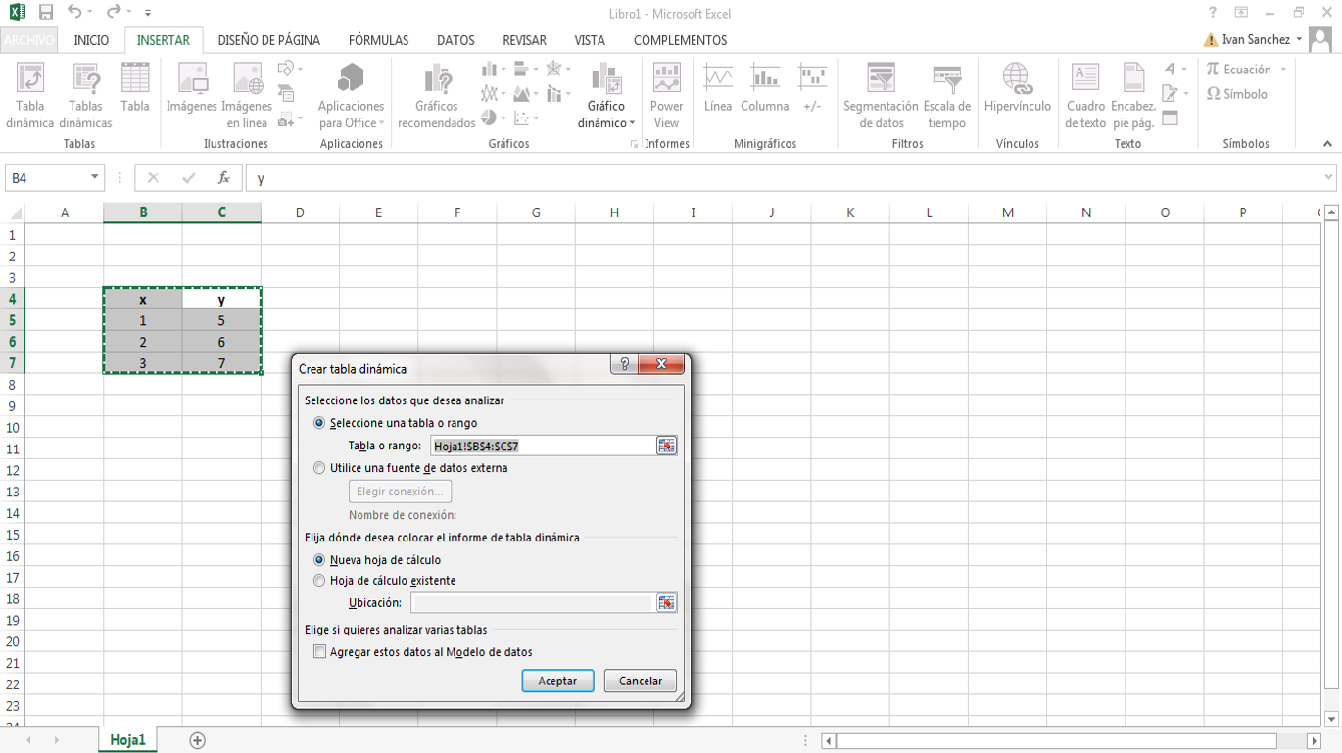1342x753 pixels.
Task: Click the Ubicación input field
Action: coord(532,603)
